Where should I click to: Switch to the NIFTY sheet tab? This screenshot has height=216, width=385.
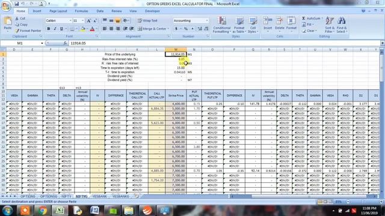click(66, 196)
